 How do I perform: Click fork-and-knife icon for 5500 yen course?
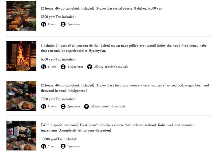pyautogui.click(x=43, y=24)
